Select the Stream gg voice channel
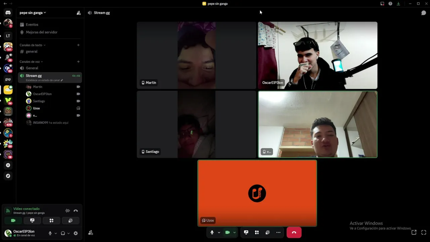This screenshot has height=242, width=430. [x=50, y=78]
